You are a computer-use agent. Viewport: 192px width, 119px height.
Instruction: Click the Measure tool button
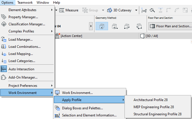(69, 10)
